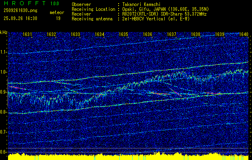Image resolution: width=252 pixels, height=160 pixels.
Task: Click the 1636 time marker
Action: tap(147, 34)
